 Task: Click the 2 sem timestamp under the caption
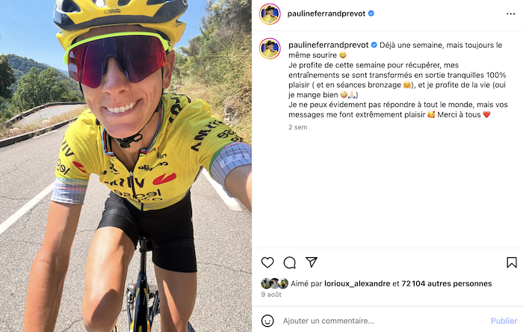pyautogui.click(x=298, y=127)
